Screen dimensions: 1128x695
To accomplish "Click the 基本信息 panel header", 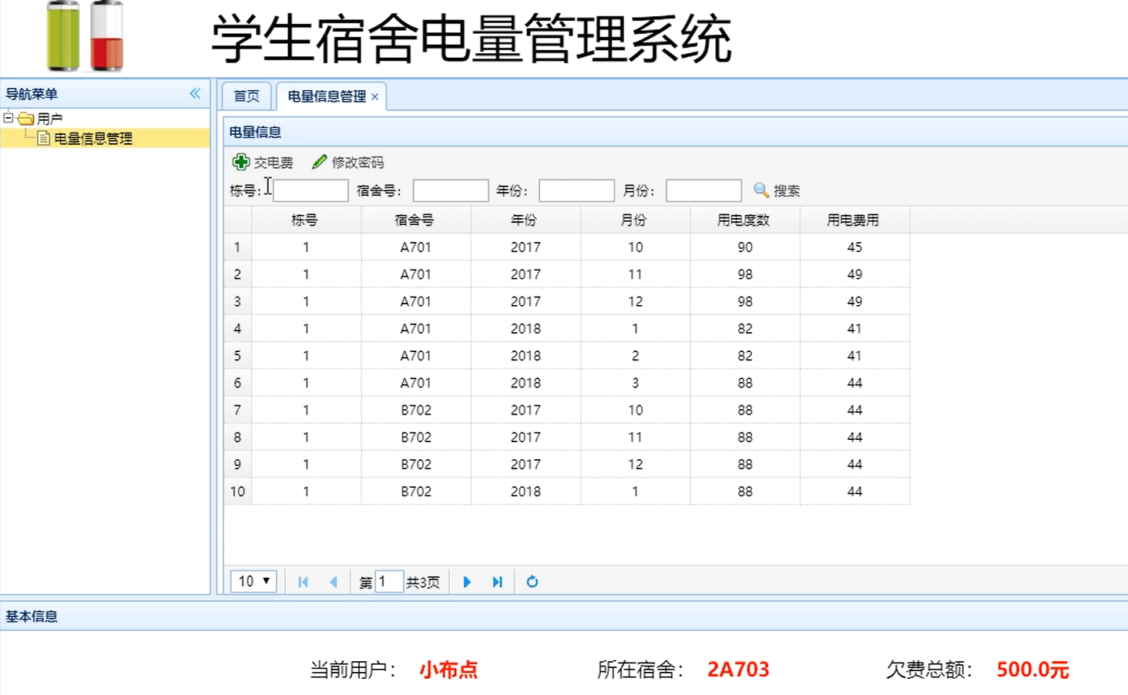I will coord(564,616).
